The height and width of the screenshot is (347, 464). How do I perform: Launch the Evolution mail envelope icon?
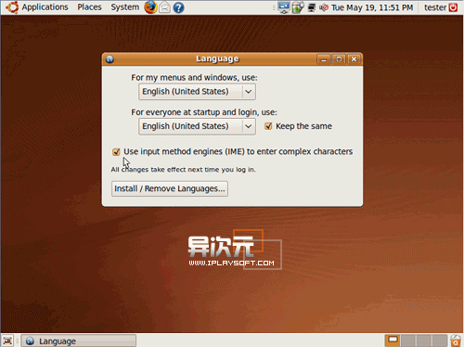click(164, 7)
